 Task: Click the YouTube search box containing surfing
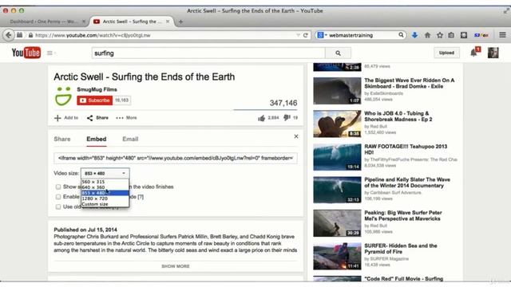pyautogui.click(x=208, y=53)
